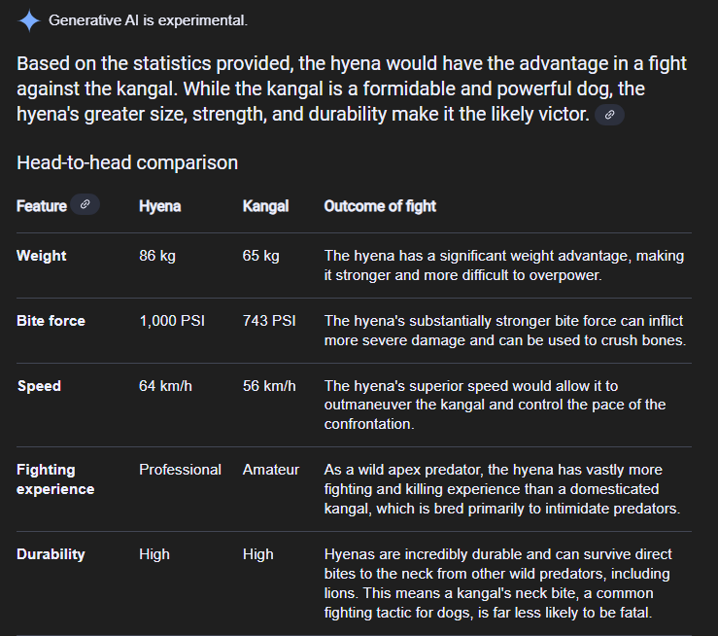Select the Feature column header

pos(42,205)
